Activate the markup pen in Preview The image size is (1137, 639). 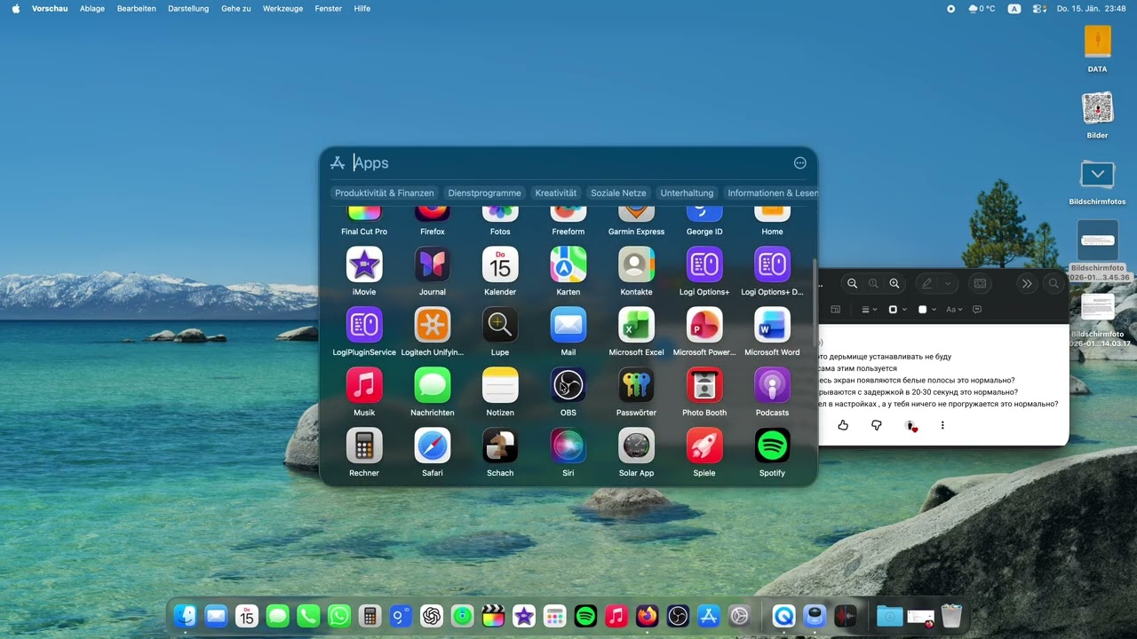[x=926, y=283]
